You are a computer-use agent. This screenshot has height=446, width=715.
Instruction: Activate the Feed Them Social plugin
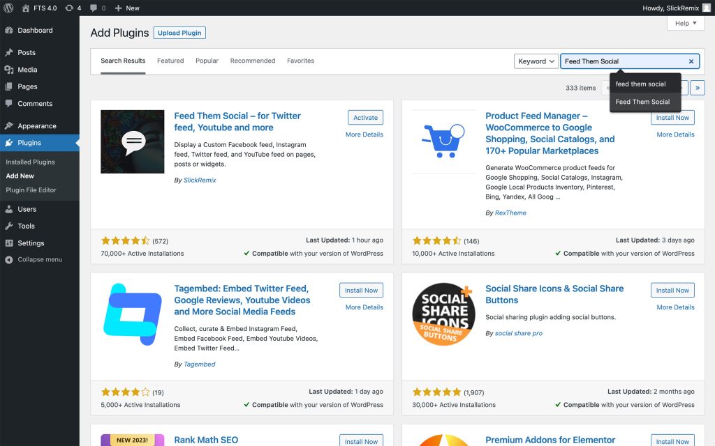[x=366, y=117]
